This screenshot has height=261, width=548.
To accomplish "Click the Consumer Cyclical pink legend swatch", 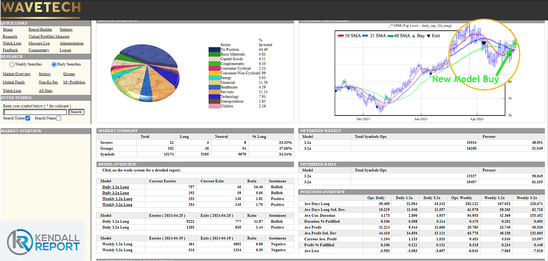I will tap(214, 68).
